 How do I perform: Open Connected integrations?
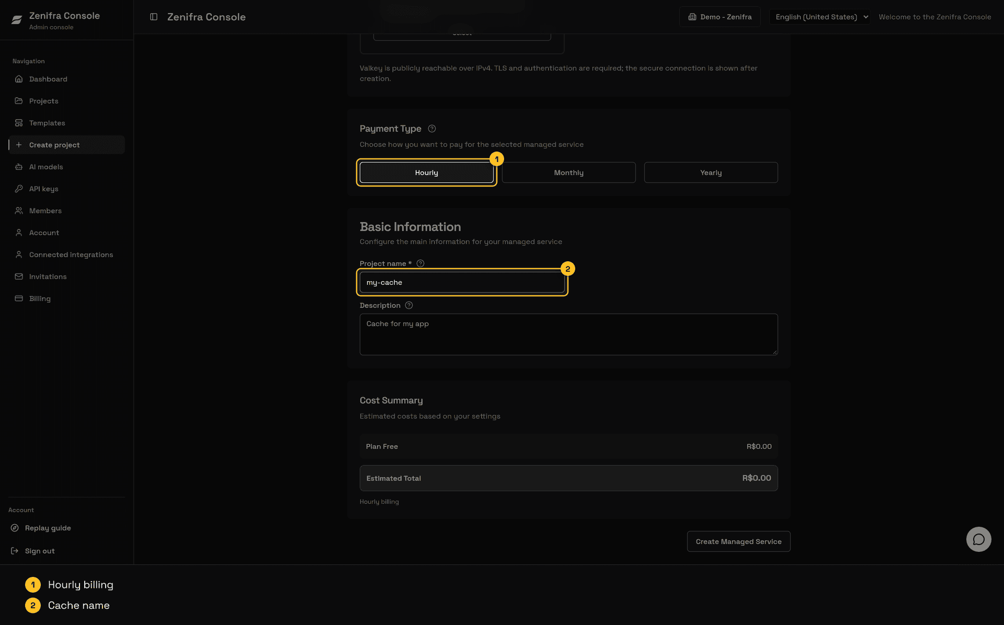pos(66,254)
